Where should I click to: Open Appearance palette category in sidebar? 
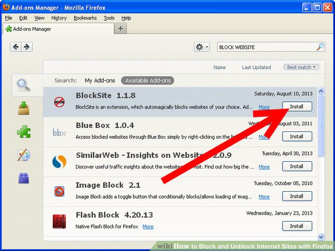(23, 155)
